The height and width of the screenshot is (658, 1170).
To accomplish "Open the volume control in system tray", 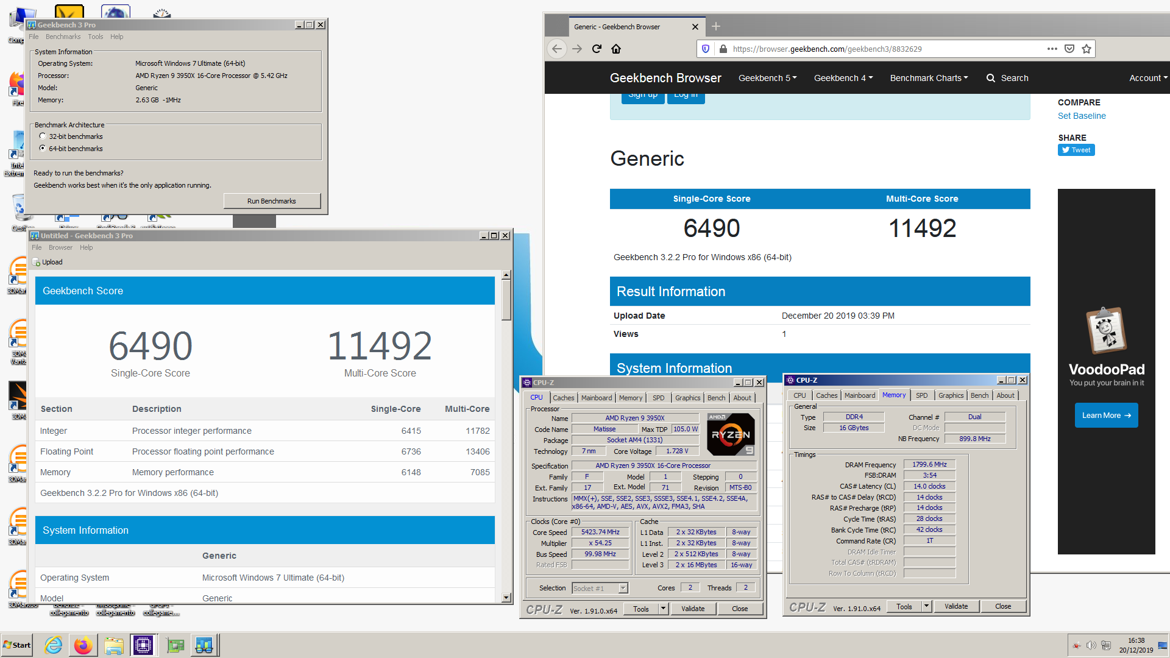I will point(1091,645).
